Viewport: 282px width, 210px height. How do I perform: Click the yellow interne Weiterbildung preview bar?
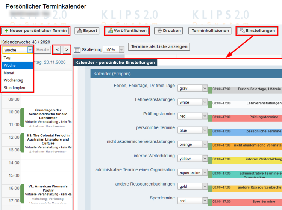point(245,160)
